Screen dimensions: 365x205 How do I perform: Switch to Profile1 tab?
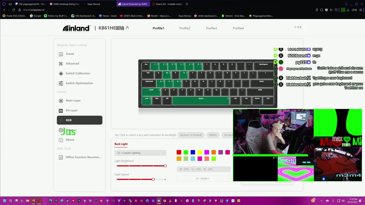158,28
